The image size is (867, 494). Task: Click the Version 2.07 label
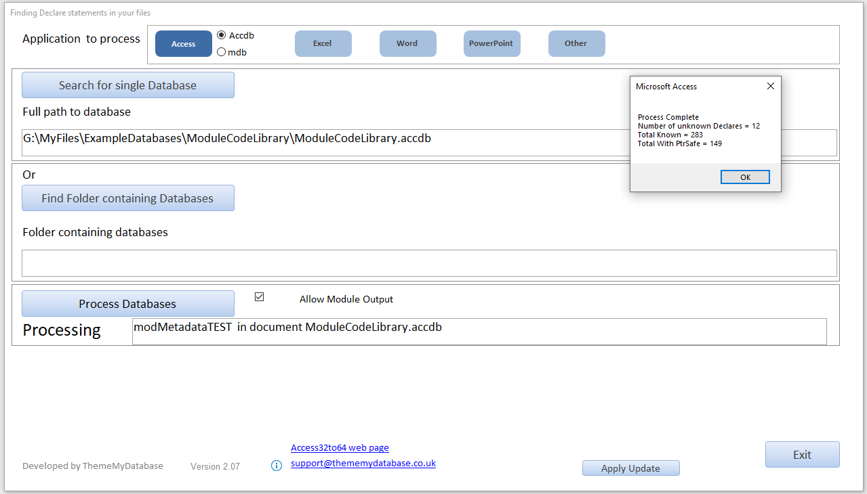pyautogui.click(x=216, y=466)
